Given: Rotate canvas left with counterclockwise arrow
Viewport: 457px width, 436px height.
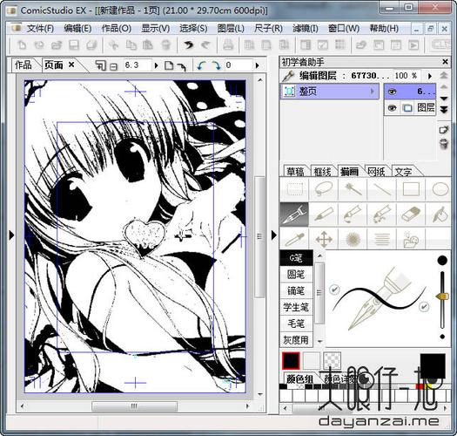Looking at the screenshot, I should (201, 65).
